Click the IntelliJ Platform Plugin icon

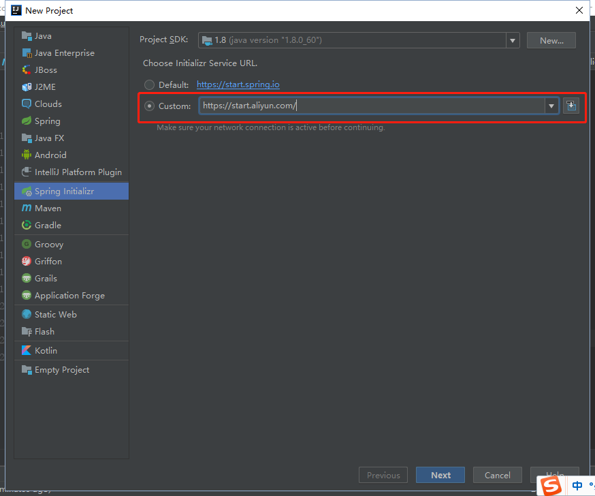click(x=27, y=172)
